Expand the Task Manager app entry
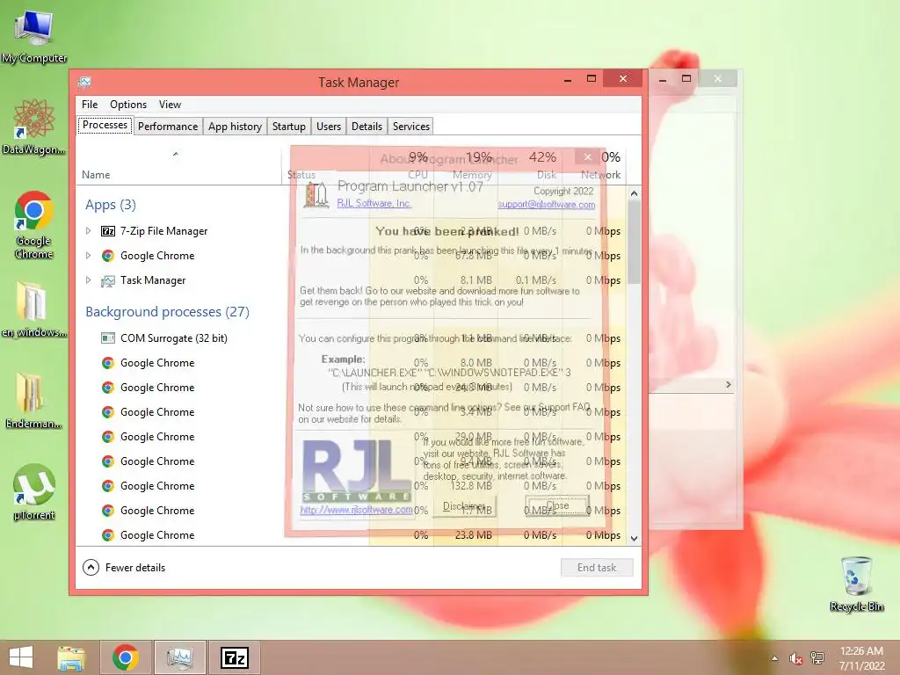This screenshot has width=900, height=675. [88, 280]
